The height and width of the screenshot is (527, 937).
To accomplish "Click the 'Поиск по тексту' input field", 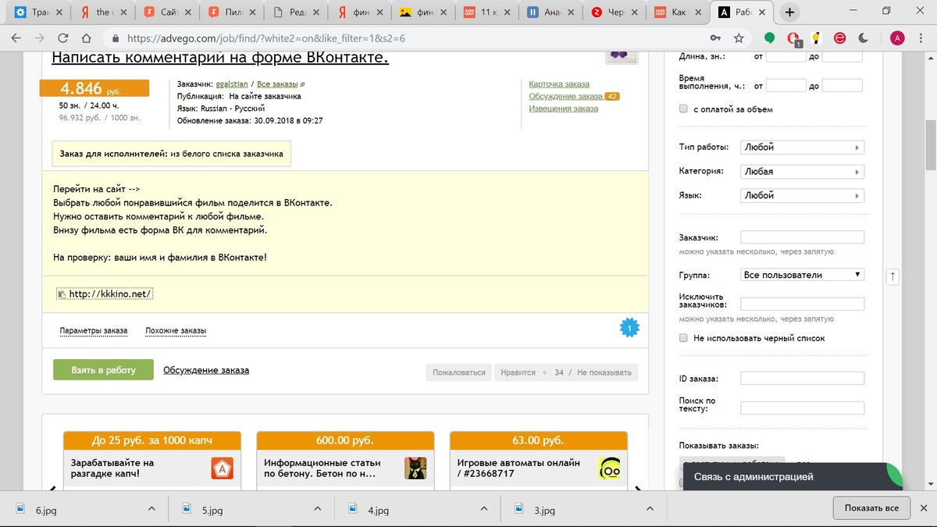I will click(802, 408).
